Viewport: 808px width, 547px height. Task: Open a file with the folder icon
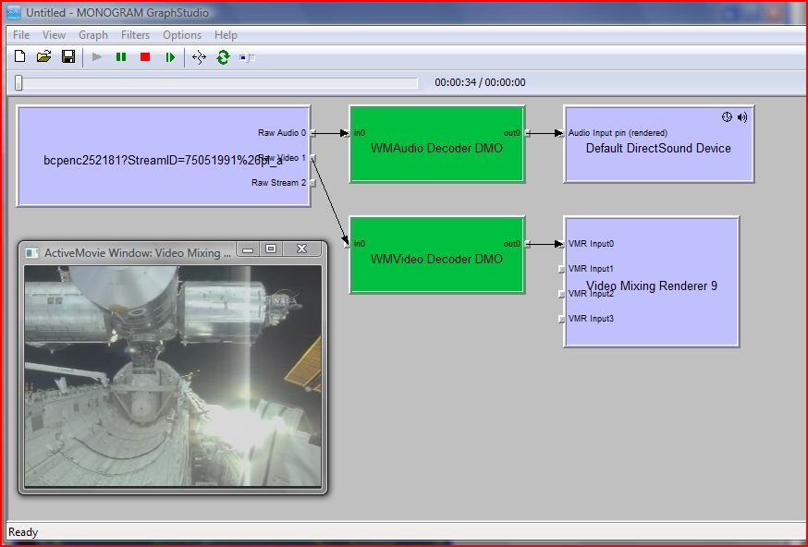click(x=43, y=57)
